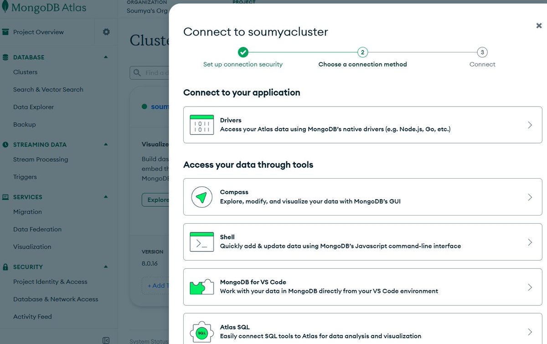Open Triggers page
The width and height of the screenshot is (547, 344).
tap(25, 177)
